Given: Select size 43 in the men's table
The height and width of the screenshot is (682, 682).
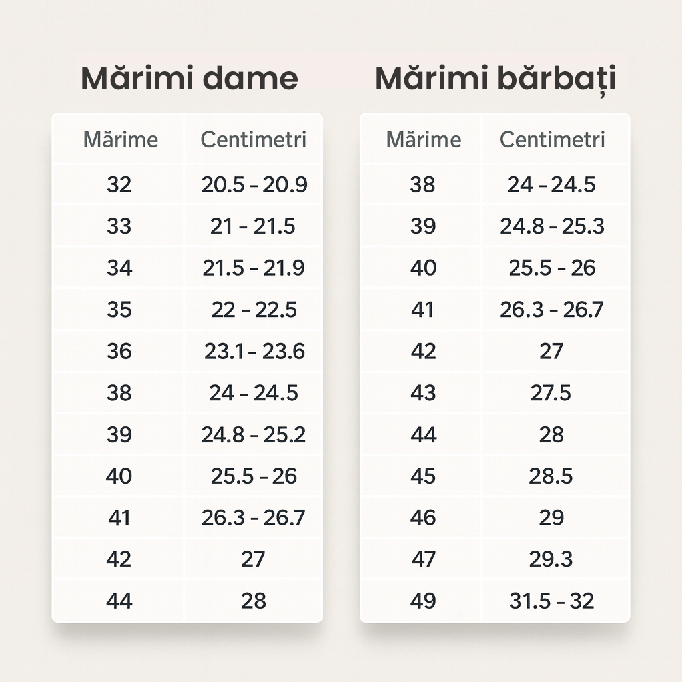Looking at the screenshot, I should click(x=423, y=393).
